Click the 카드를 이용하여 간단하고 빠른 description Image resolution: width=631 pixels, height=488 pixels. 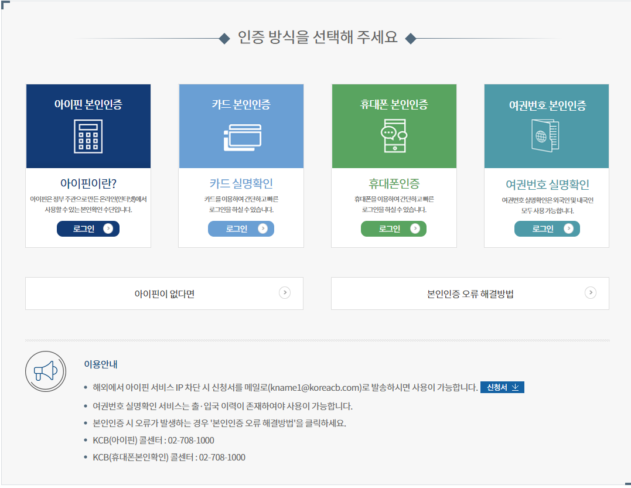click(x=241, y=204)
